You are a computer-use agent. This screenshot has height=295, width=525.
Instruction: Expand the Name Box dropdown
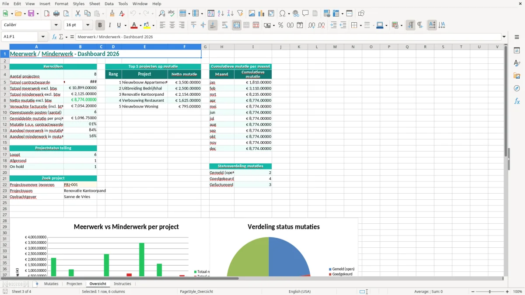[x=43, y=37]
